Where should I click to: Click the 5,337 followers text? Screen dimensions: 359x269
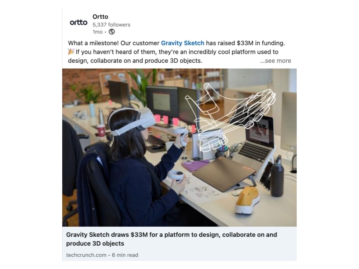click(111, 25)
